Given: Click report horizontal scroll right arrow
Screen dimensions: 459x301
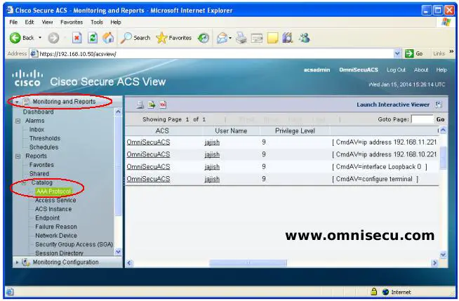Looking at the screenshot, I should pos(434,263).
